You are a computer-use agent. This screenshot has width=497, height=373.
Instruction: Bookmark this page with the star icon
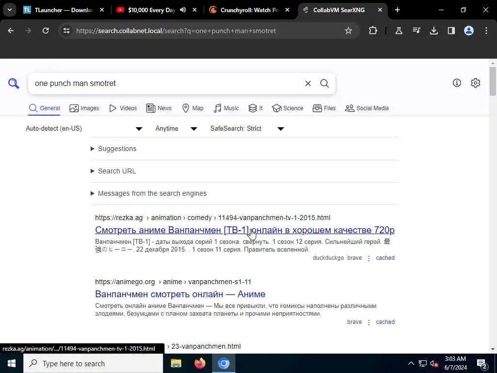(348, 31)
